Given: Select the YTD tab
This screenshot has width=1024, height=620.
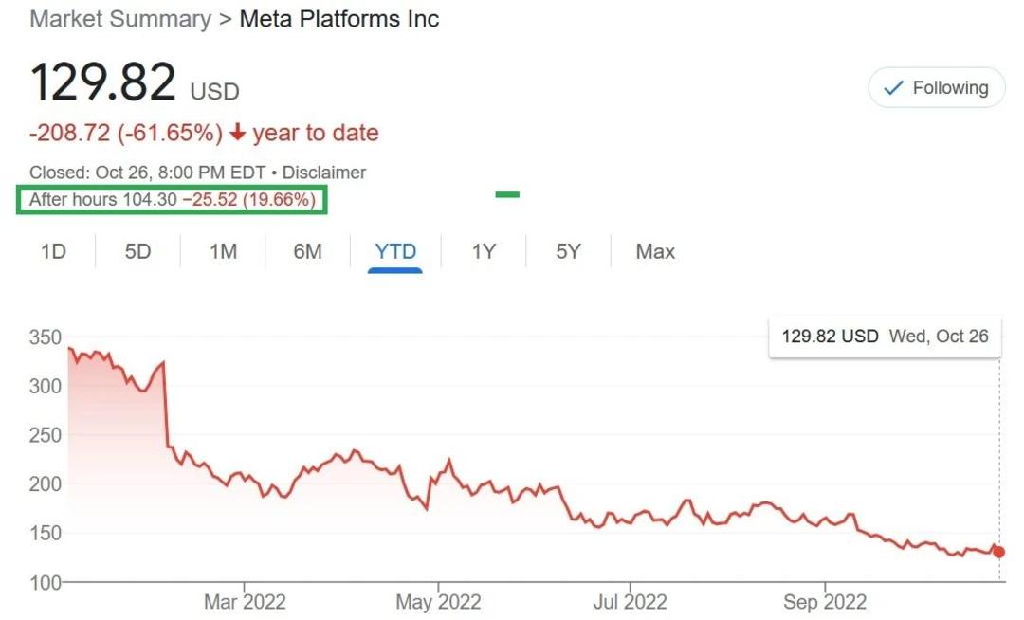Looking at the screenshot, I should [395, 251].
